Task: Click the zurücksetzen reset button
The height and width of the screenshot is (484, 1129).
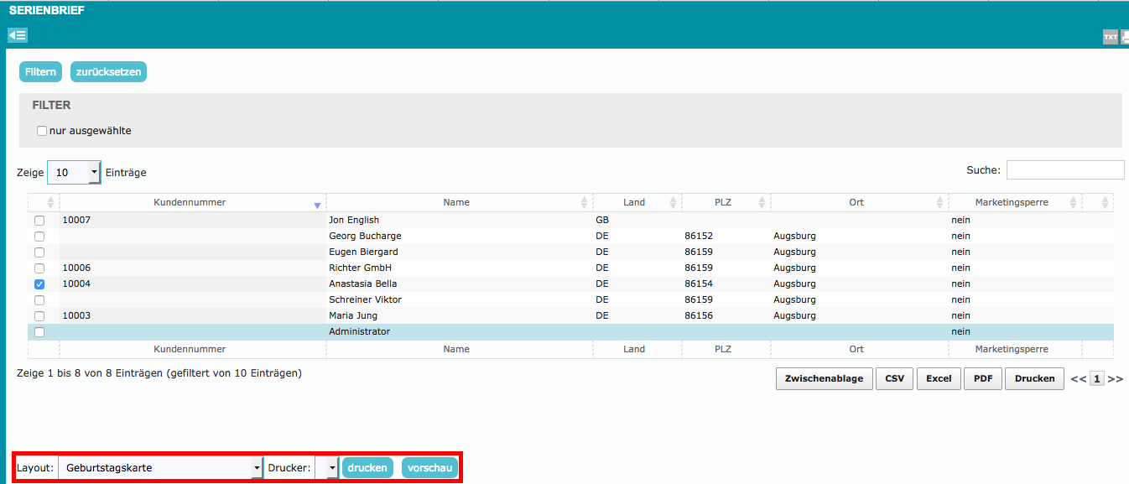Action: [108, 72]
